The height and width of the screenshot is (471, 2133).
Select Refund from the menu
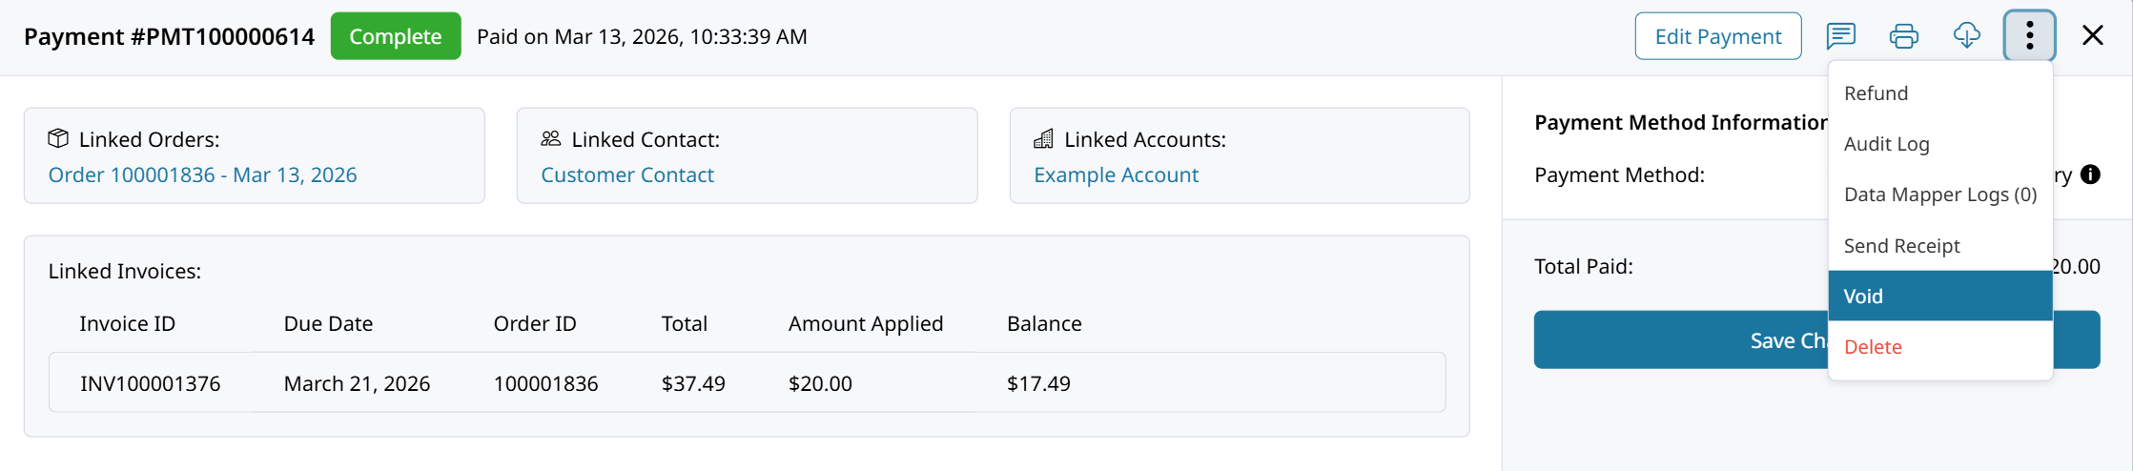[x=1876, y=93]
